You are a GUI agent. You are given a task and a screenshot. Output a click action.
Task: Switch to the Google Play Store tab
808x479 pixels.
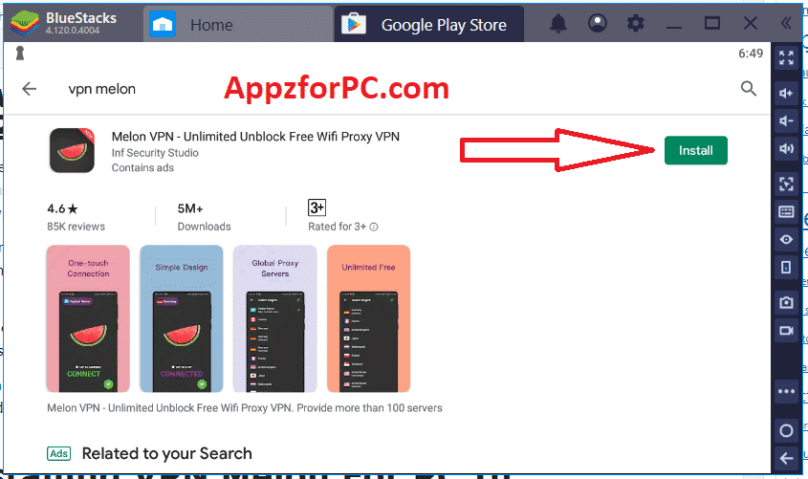(429, 24)
